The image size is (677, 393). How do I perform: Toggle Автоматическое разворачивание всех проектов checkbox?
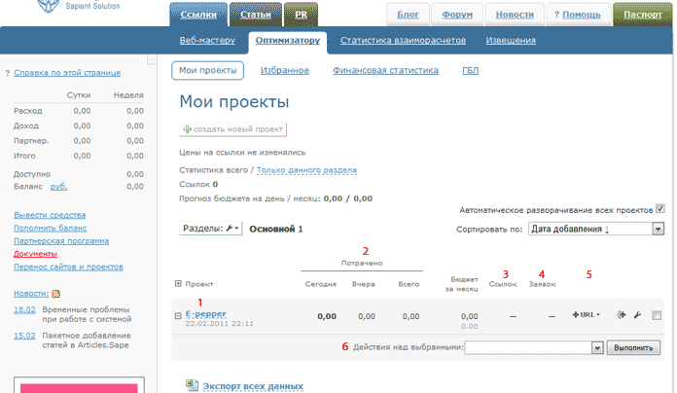[x=660, y=208]
